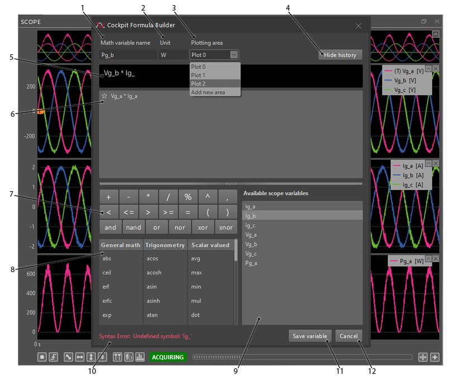Toggle the Hide history button
The image size is (461, 380).
(340, 55)
